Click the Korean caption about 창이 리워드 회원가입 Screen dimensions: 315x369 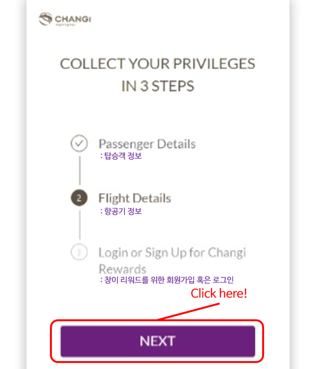click(167, 280)
